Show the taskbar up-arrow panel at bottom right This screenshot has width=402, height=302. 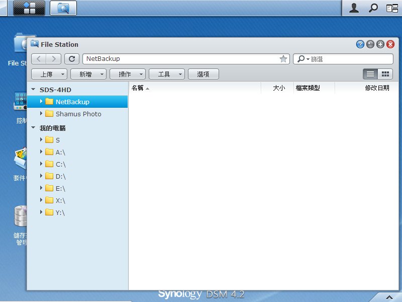tap(389, 297)
